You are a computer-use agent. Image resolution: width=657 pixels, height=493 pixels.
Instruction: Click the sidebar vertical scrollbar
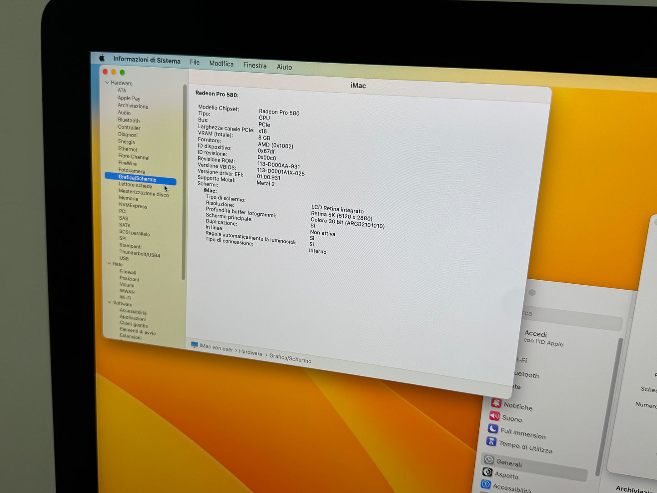[184, 182]
